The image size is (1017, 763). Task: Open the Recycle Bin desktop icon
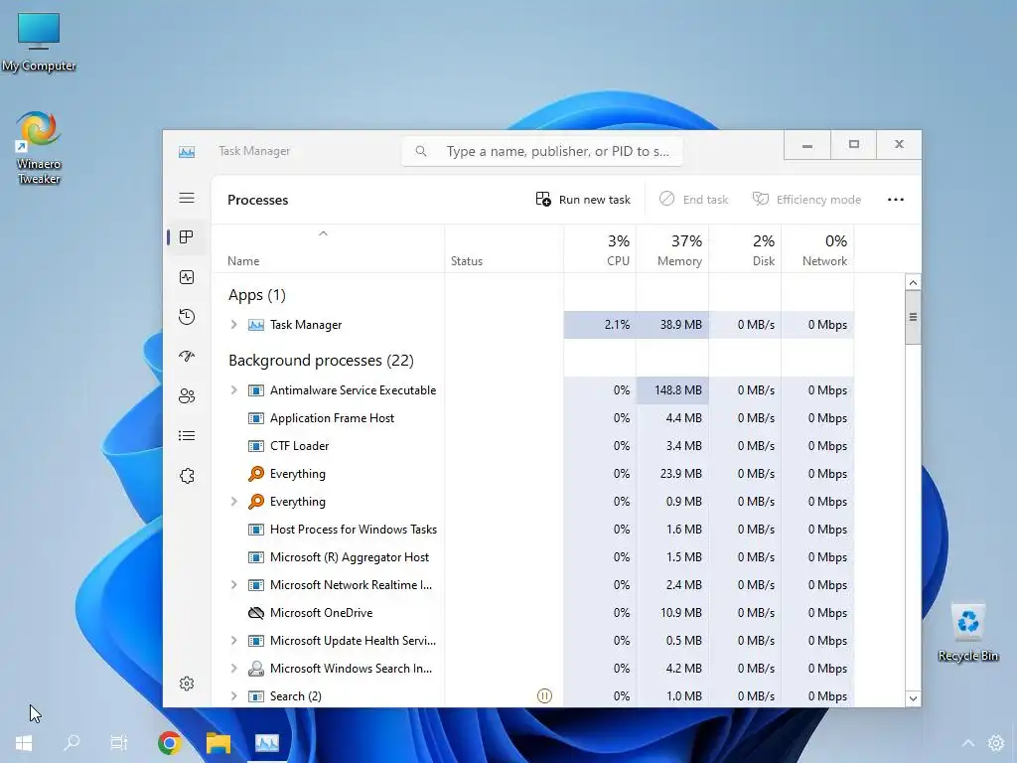click(x=967, y=633)
